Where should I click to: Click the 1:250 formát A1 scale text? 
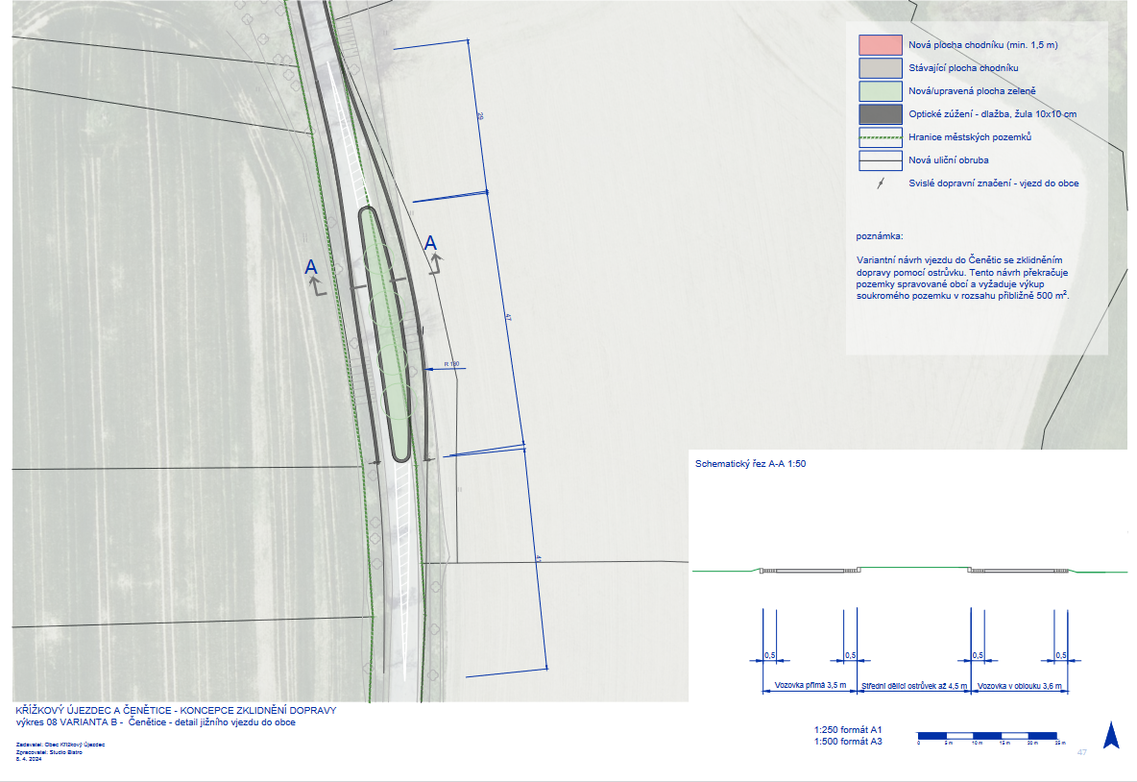click(848, 729)
